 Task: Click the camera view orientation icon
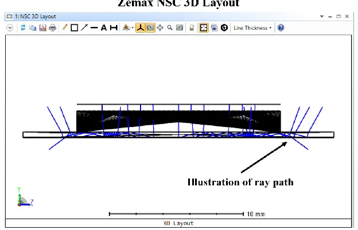click(x=126, y=28)
